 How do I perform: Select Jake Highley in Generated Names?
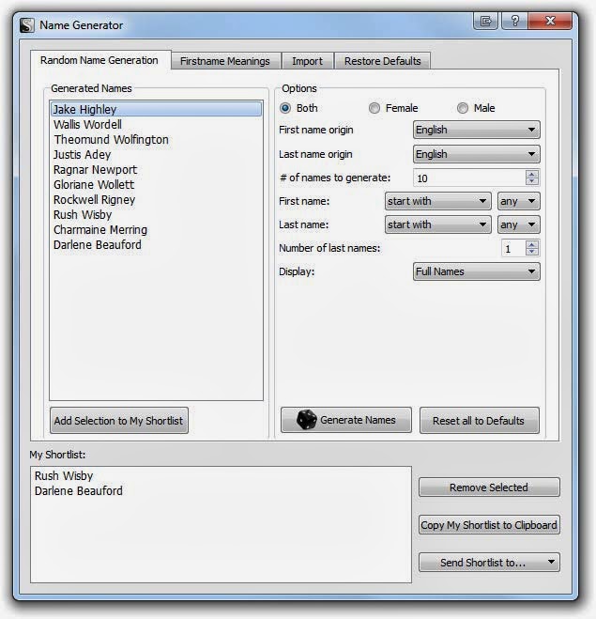click(x=156, y=109)
